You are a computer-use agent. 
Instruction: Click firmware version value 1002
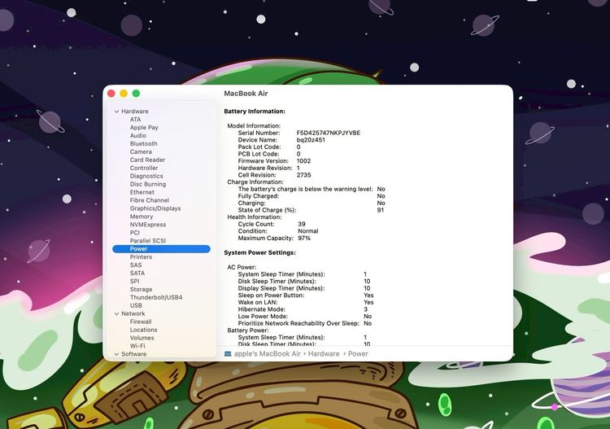point(303,161)
